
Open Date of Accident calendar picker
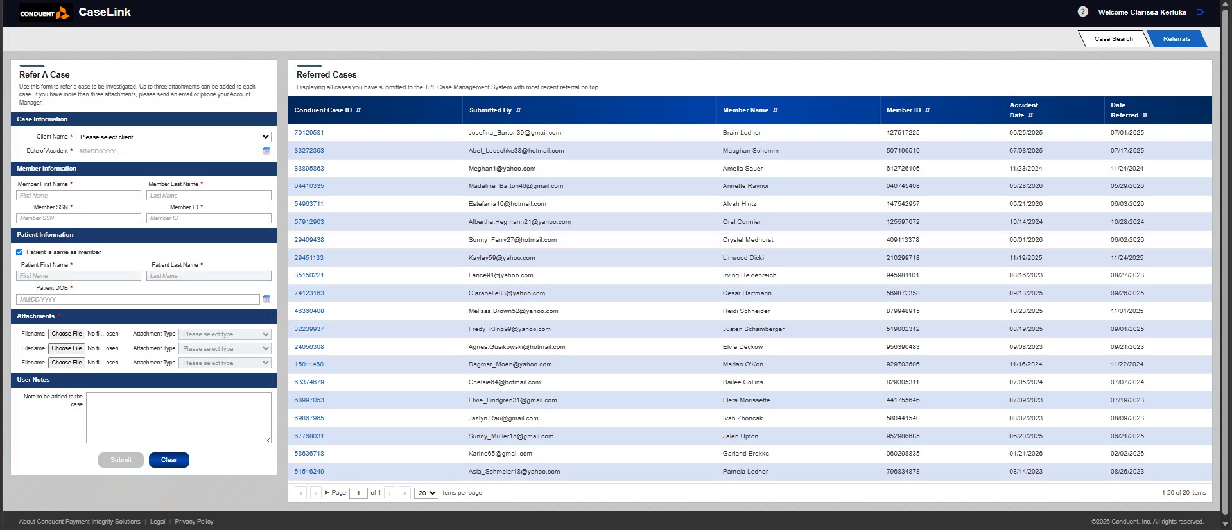tap(266, 151)
